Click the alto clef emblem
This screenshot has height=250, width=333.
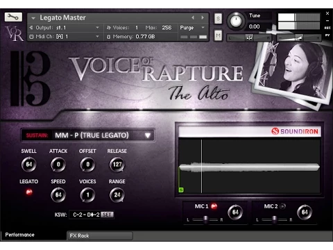pyautogui.click(x=31, y=78)
